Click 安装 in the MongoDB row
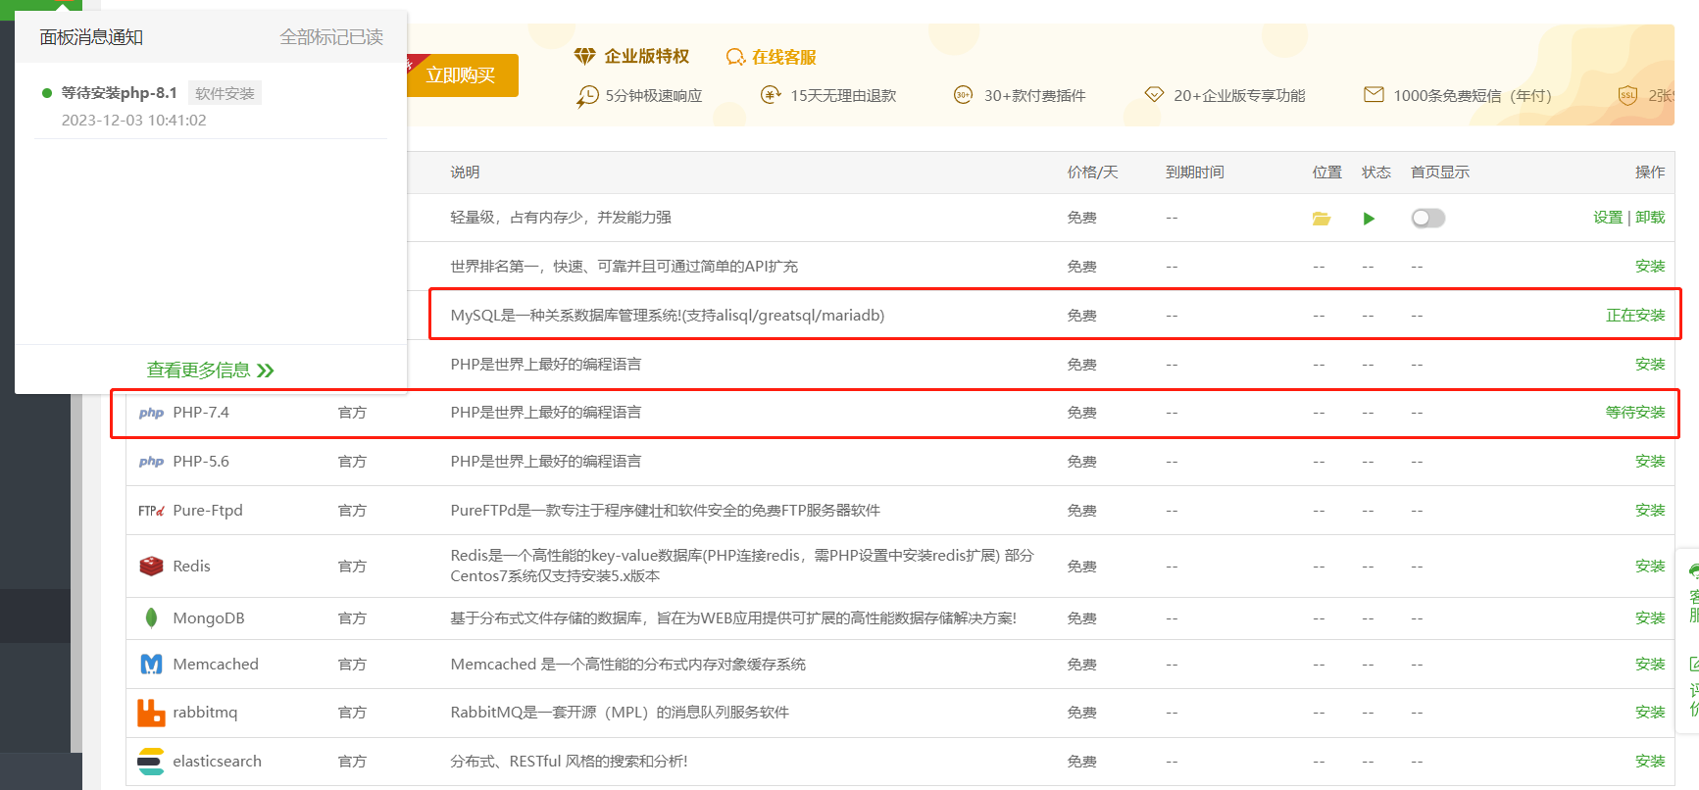The image size is (1699, 790). coord(1650,618)
